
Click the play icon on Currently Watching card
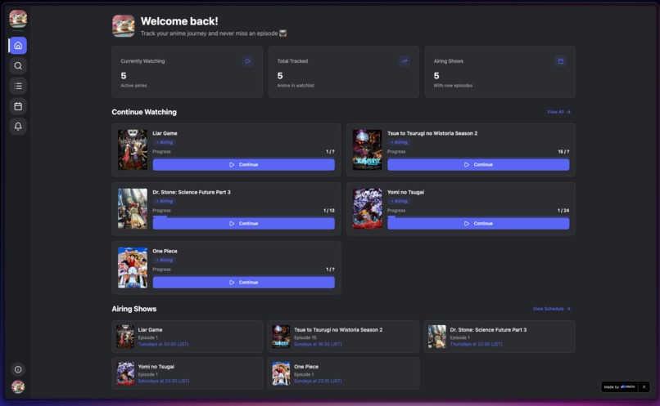[247, 61]
